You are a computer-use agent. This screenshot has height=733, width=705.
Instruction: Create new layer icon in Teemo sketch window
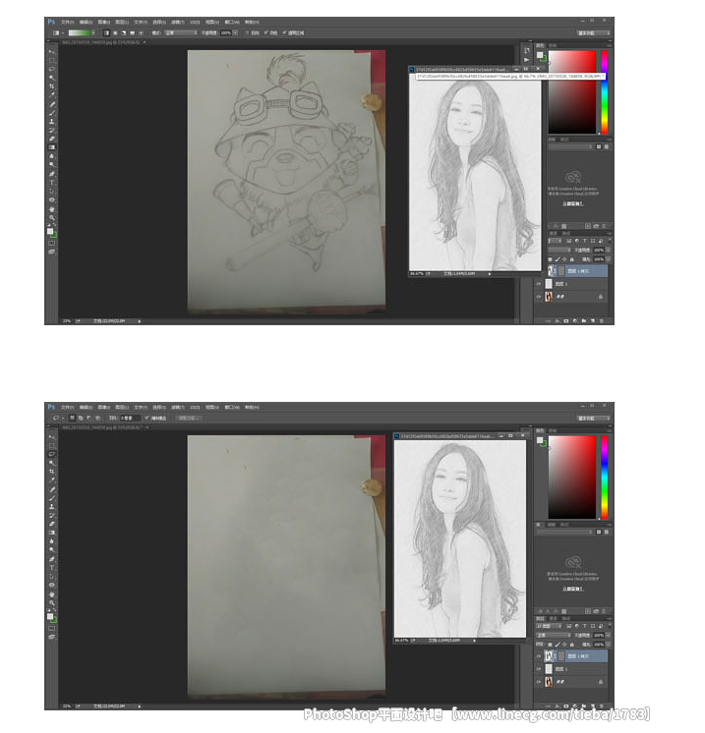pyautogui.click(x=592, y=321)
